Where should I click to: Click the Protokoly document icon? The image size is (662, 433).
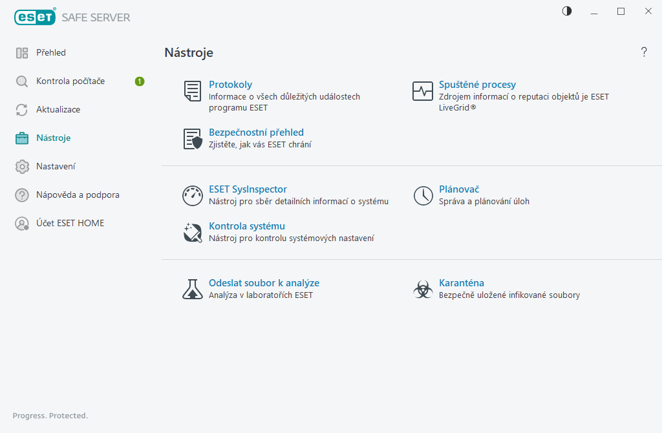click(192, 91)
